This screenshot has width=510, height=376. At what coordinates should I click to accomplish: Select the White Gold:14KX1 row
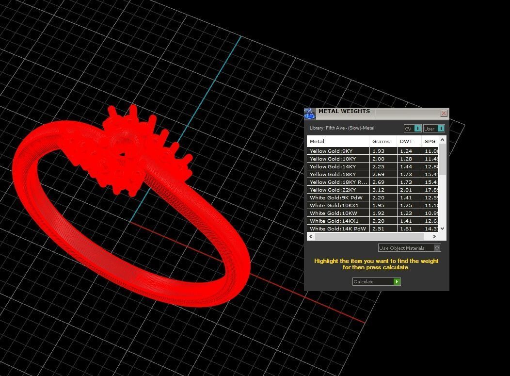pos(373,221)
